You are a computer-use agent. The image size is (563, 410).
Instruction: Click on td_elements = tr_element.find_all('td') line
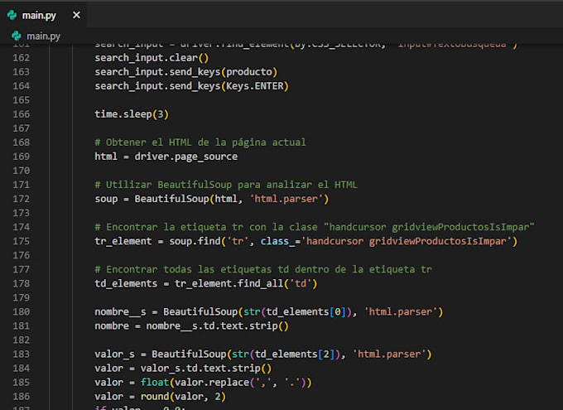[206, 283]
